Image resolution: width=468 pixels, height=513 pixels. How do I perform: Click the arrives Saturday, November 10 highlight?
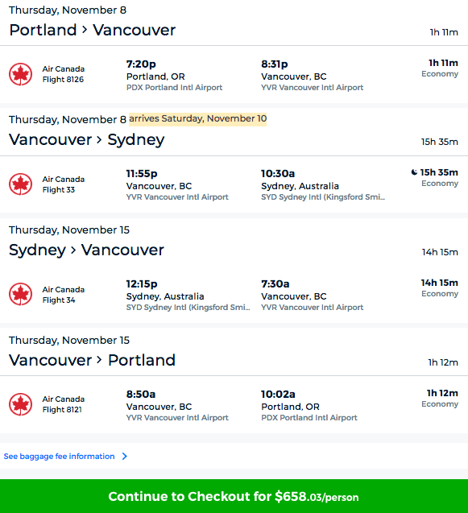point(197,118)
